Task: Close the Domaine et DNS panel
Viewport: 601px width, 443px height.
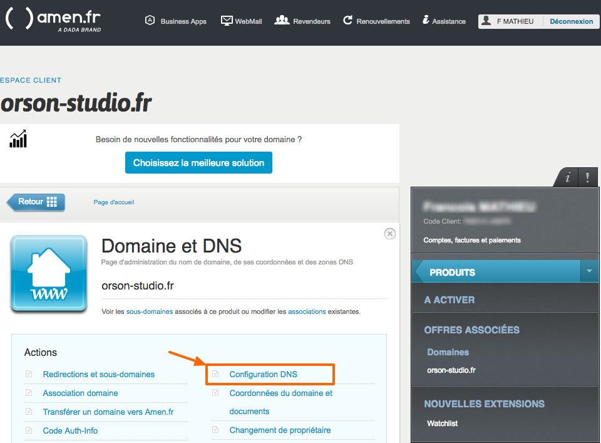Action: (390, 234)
